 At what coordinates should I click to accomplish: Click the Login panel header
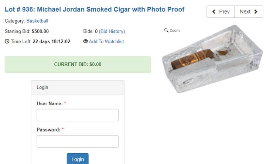pyautogui.click(x=78, y=88)
